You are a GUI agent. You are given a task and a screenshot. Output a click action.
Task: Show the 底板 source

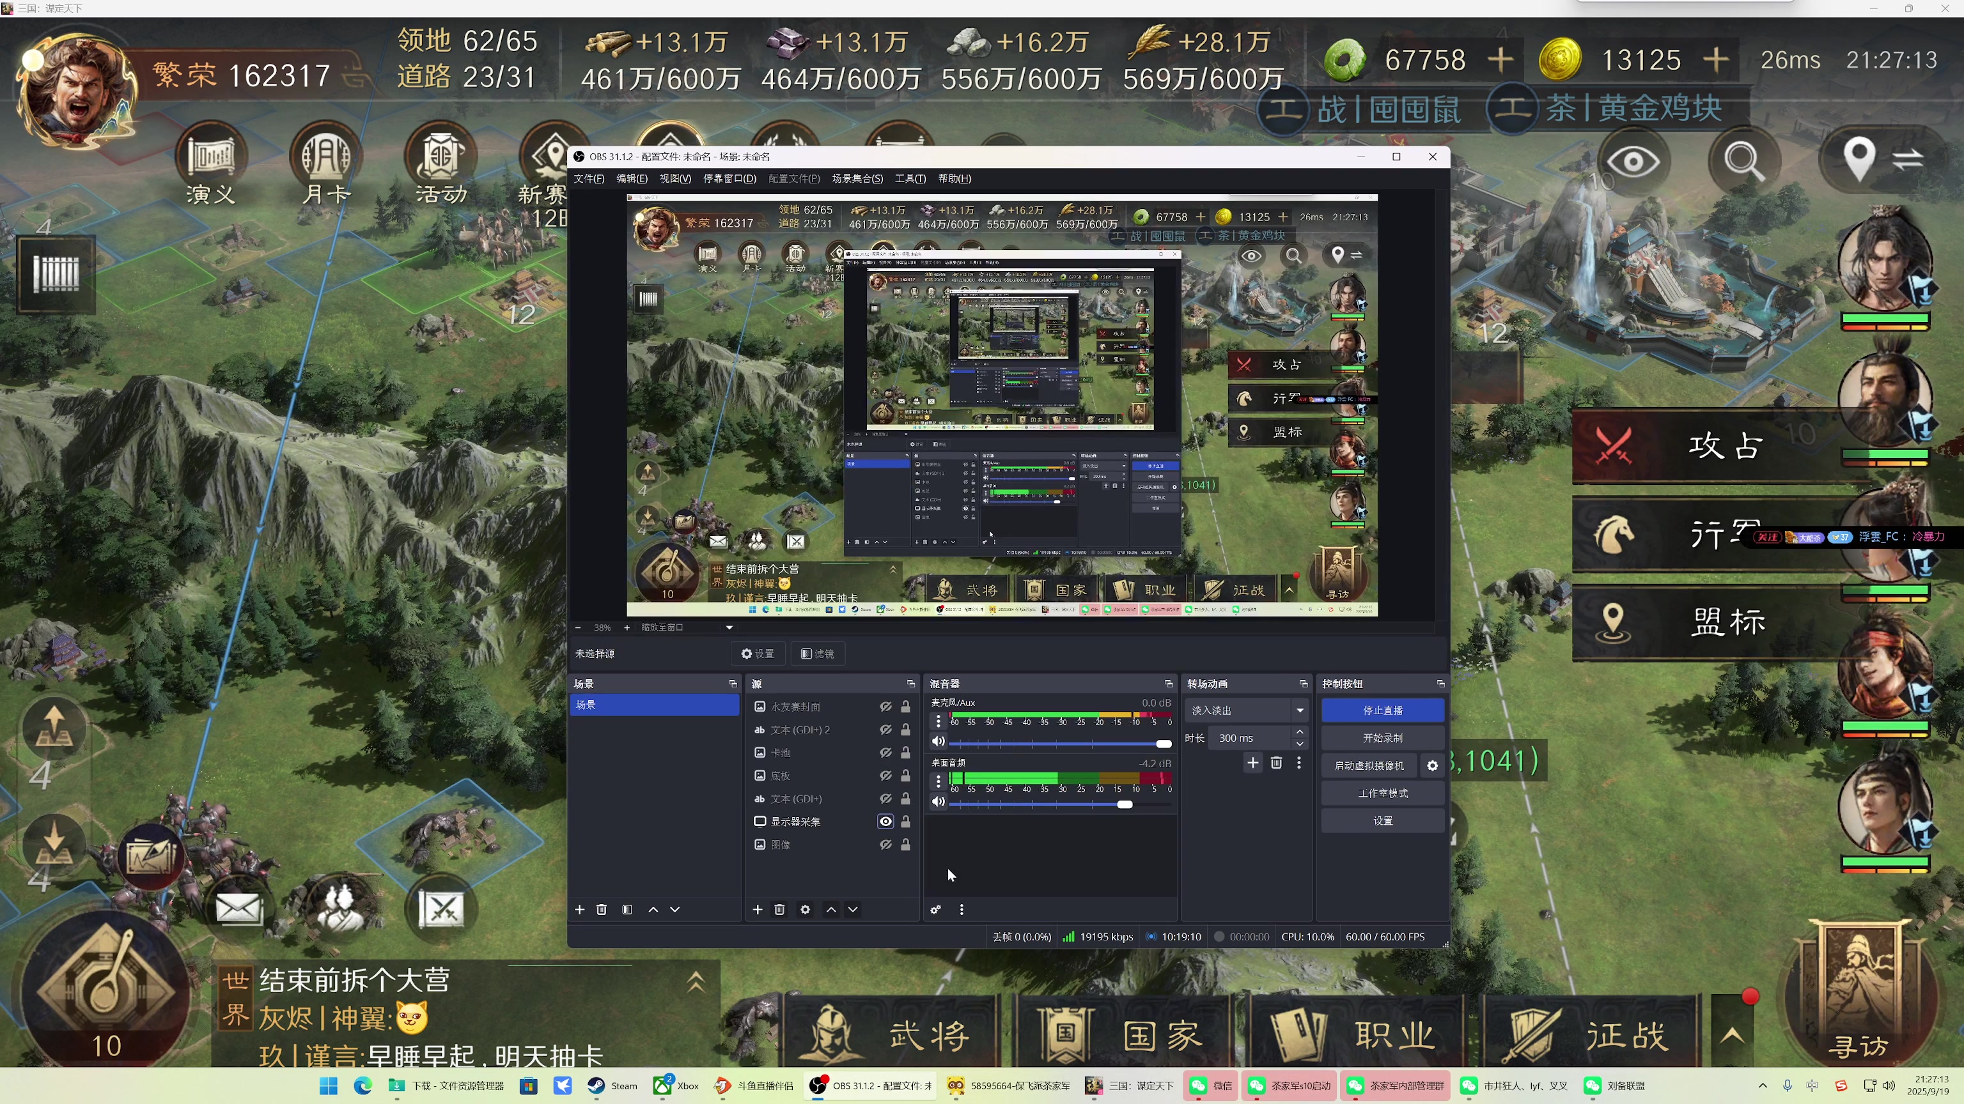[885, 775]
